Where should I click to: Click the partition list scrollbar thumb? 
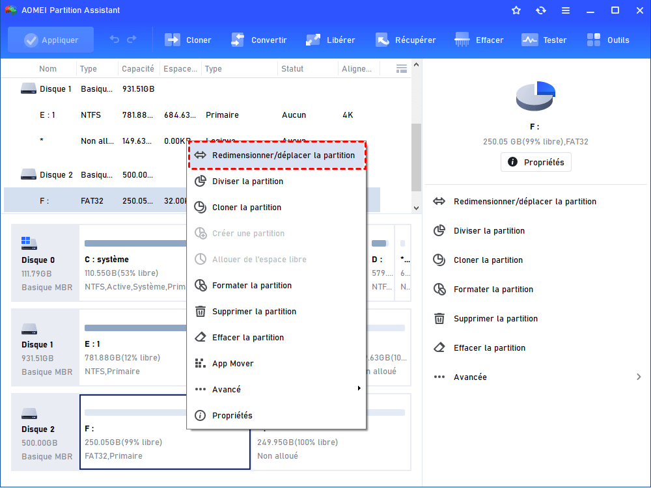[416, 157]
